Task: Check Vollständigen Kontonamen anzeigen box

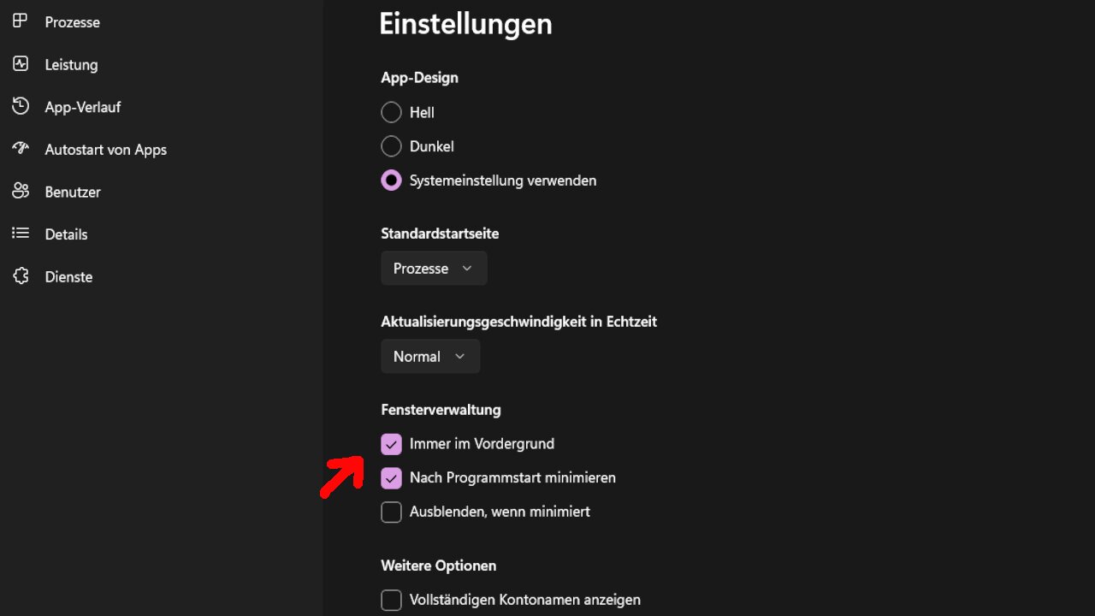Action: pos(391,600)
